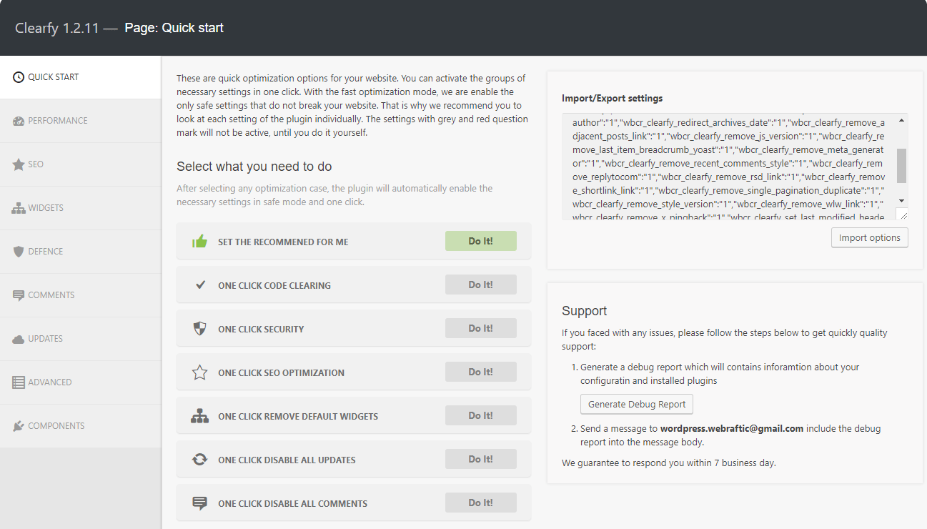Switch to the Updates tab

pyautogui.click(x=81, y=339)
